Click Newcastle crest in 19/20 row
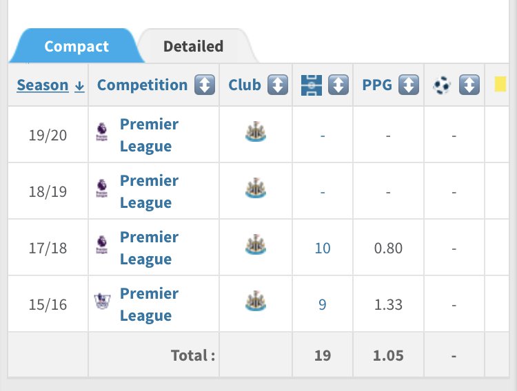 pyautogui.click(x=256, y=133)
